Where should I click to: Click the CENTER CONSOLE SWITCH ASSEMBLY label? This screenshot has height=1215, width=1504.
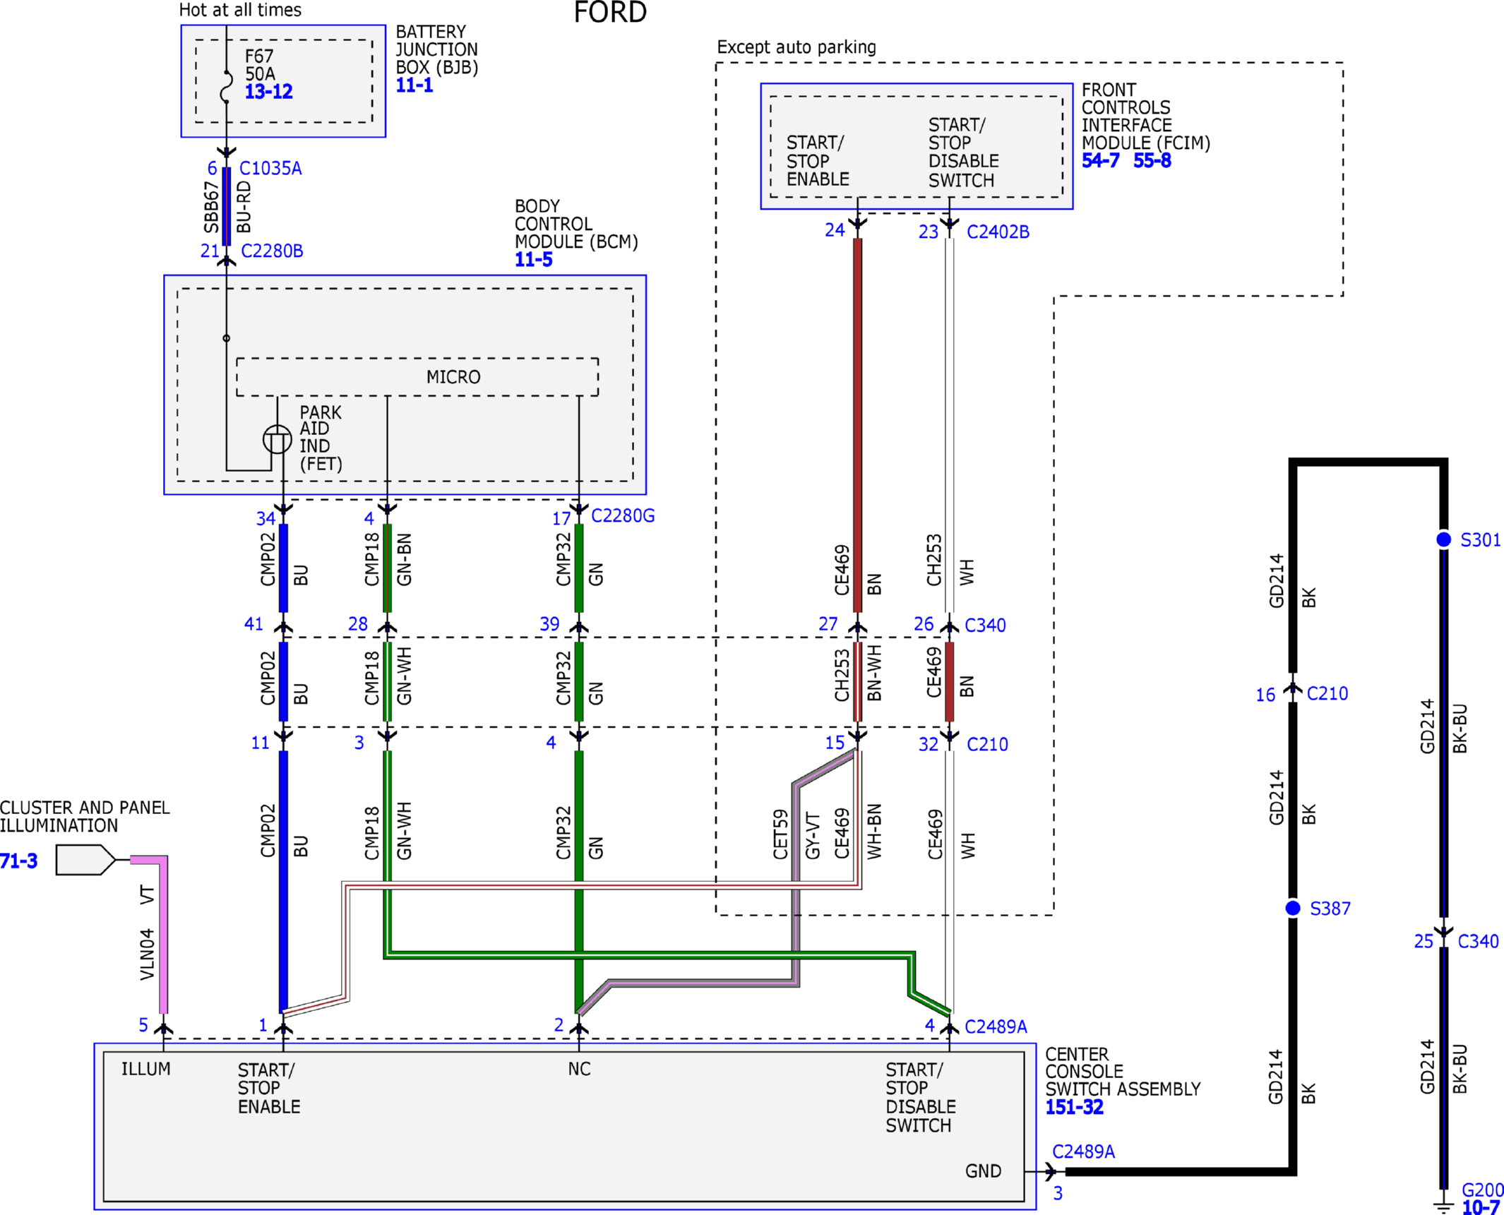coord(1123,1072)
